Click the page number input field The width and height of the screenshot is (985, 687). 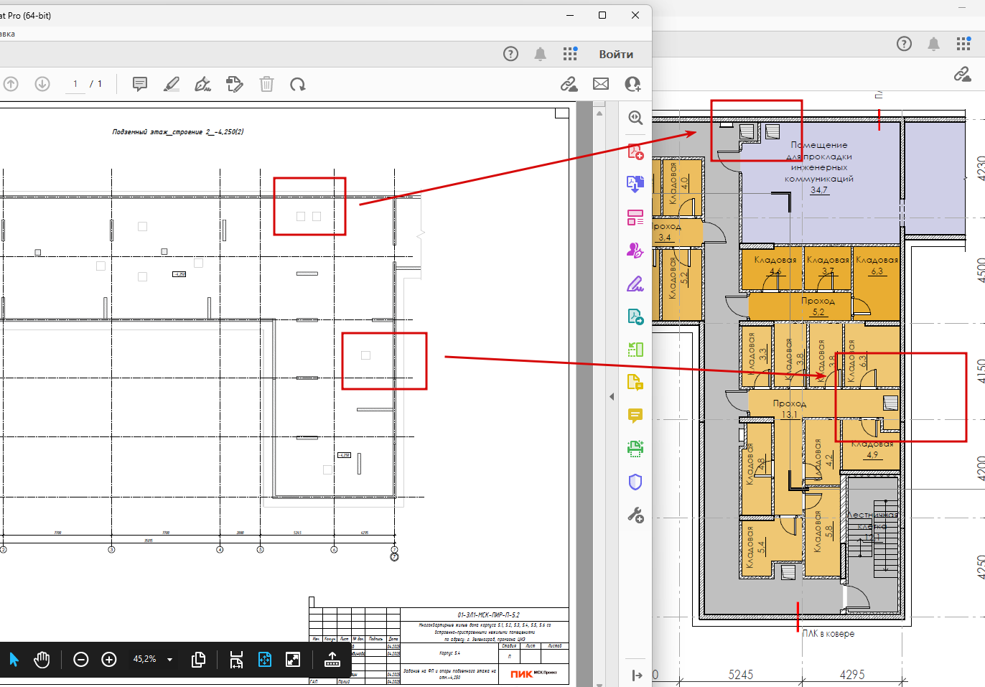75,84
